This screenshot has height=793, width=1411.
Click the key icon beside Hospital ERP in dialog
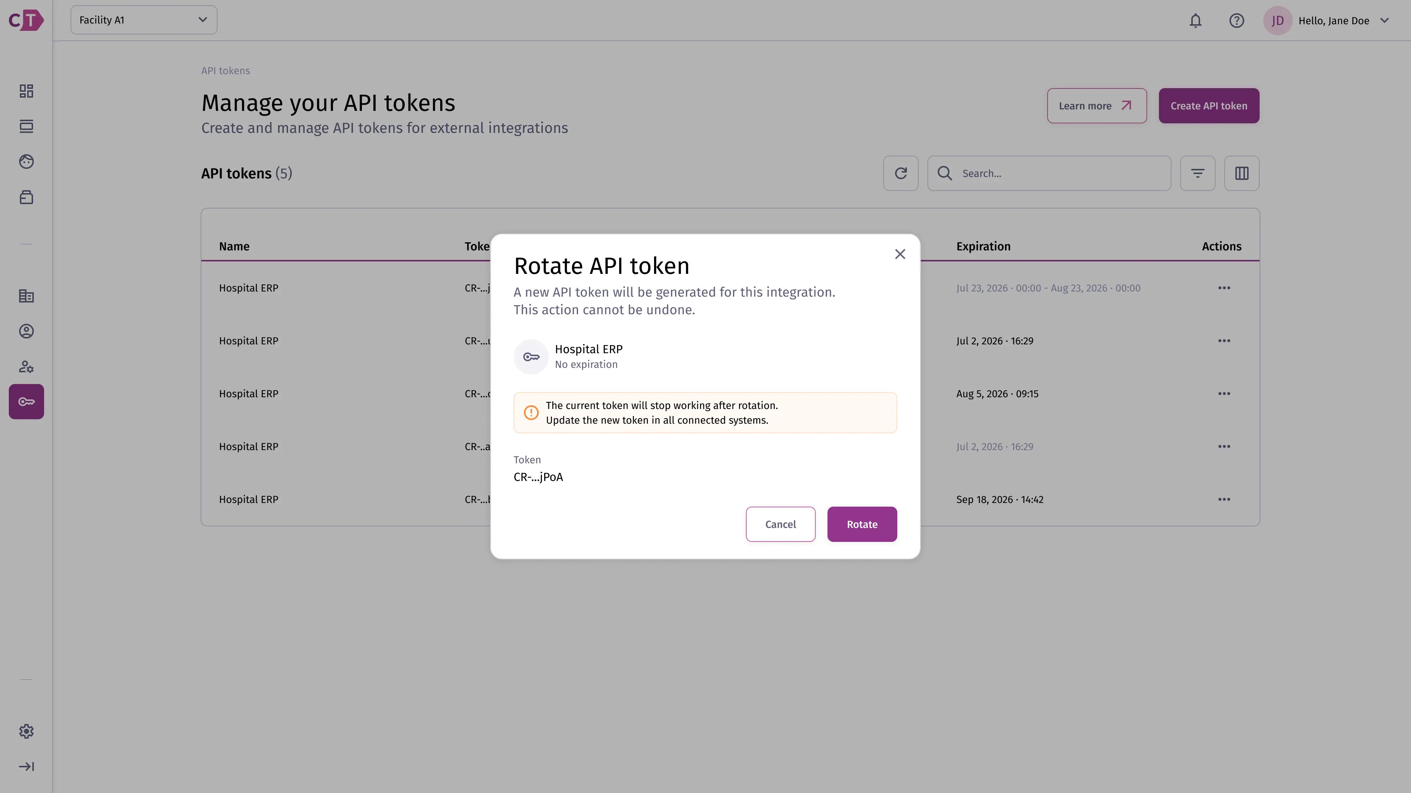click(x=531, y=357)
